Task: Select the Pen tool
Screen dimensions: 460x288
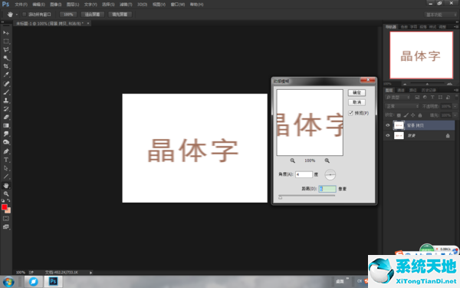Action: 6,151
